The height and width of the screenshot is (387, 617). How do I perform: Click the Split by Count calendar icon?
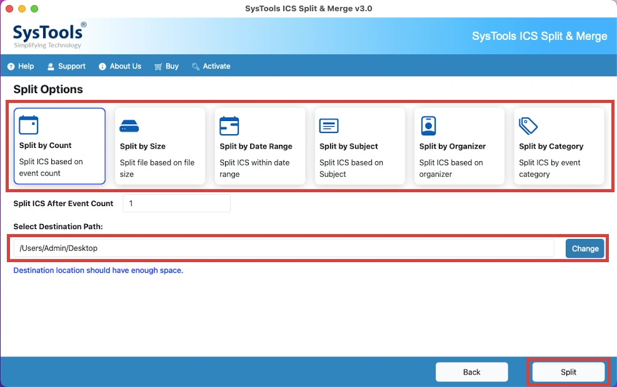coord(29,125)
